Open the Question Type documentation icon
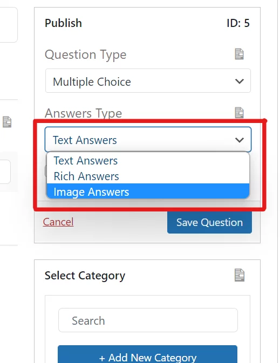This screenshot has width=280, height=363. 239,54
